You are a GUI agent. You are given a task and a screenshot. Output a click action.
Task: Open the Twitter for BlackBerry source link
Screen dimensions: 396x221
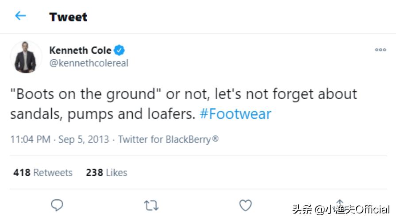(x=168, y=140)
